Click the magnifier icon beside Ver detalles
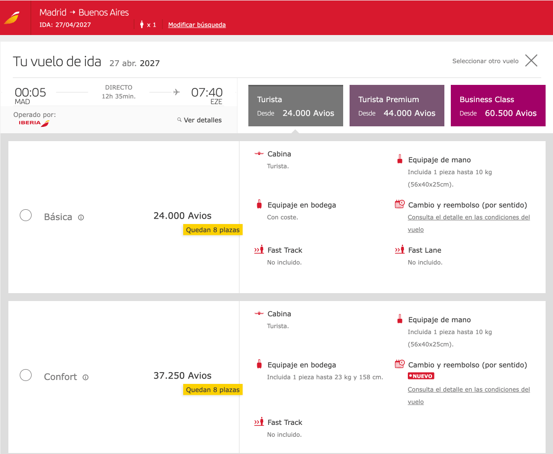Viewport: 553px width, 454px height. point(179,119)
